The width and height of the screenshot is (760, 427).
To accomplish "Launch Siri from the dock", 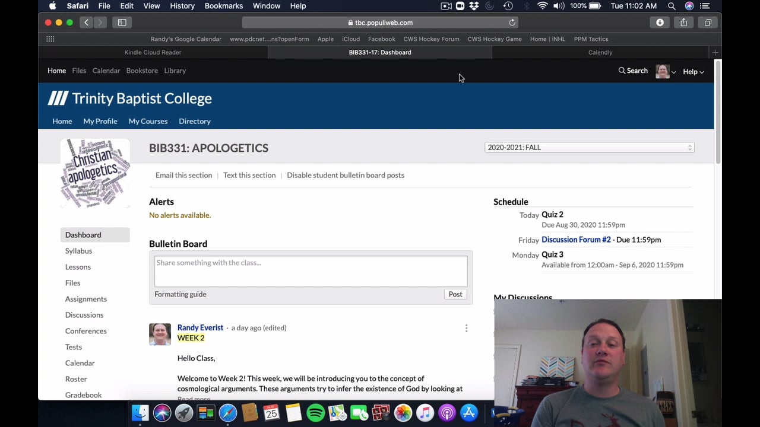I will [162, 412].
